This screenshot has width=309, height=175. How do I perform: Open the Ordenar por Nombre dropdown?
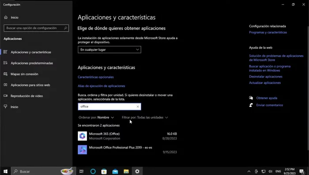pyautogui.click(x=96, y=118)
